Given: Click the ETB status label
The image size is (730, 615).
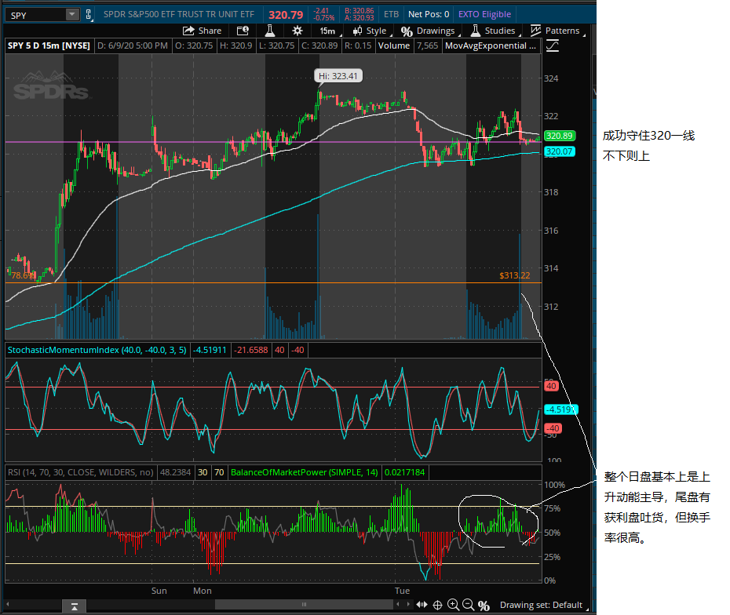Looking at the screenshot, I should [x=391, y=14].
